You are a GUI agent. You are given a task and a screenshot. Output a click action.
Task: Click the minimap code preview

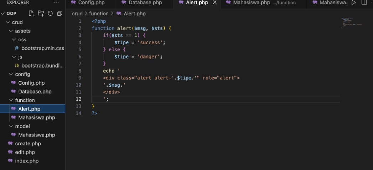point(351,22)
